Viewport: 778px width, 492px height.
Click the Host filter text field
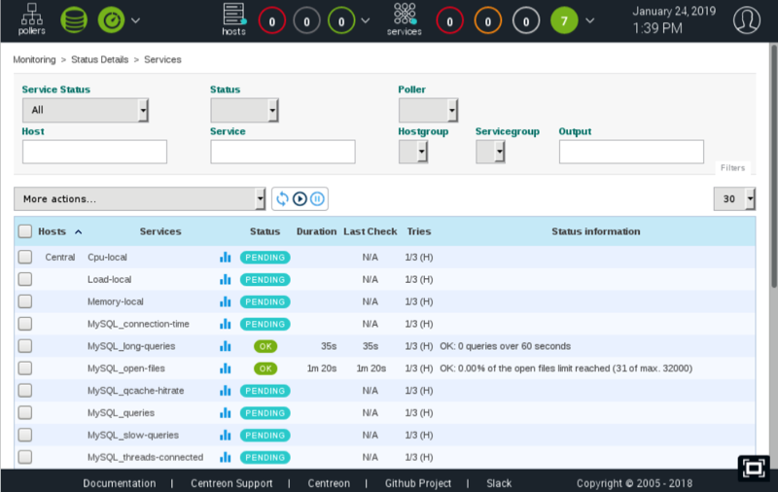94,152
